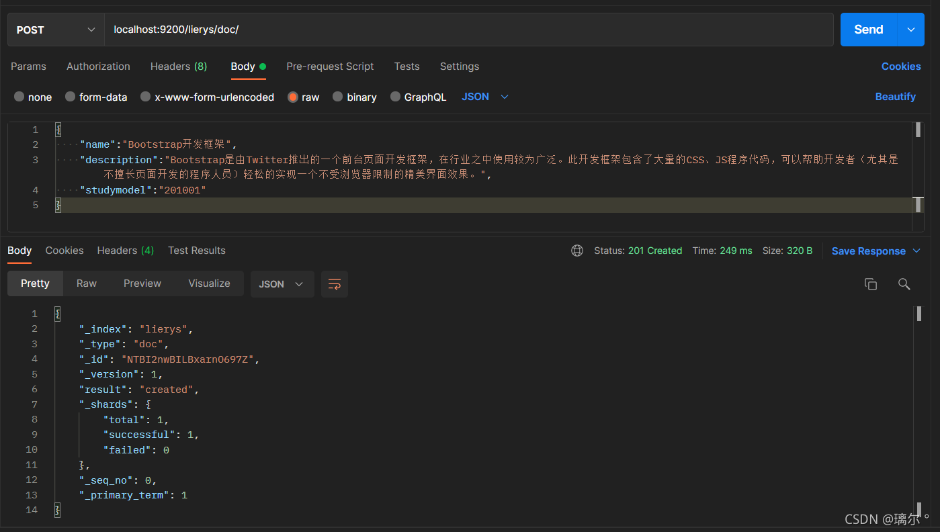Open the Pre-request Script tab

coord(330,66)
